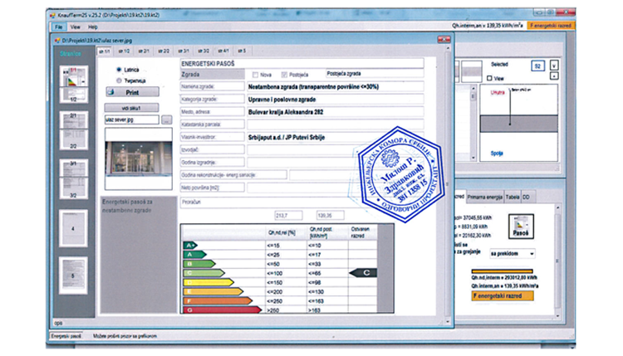The image size is (623, 356).
Task: Click the empty Katastarska parcela field
Action: tap(336, 124)
